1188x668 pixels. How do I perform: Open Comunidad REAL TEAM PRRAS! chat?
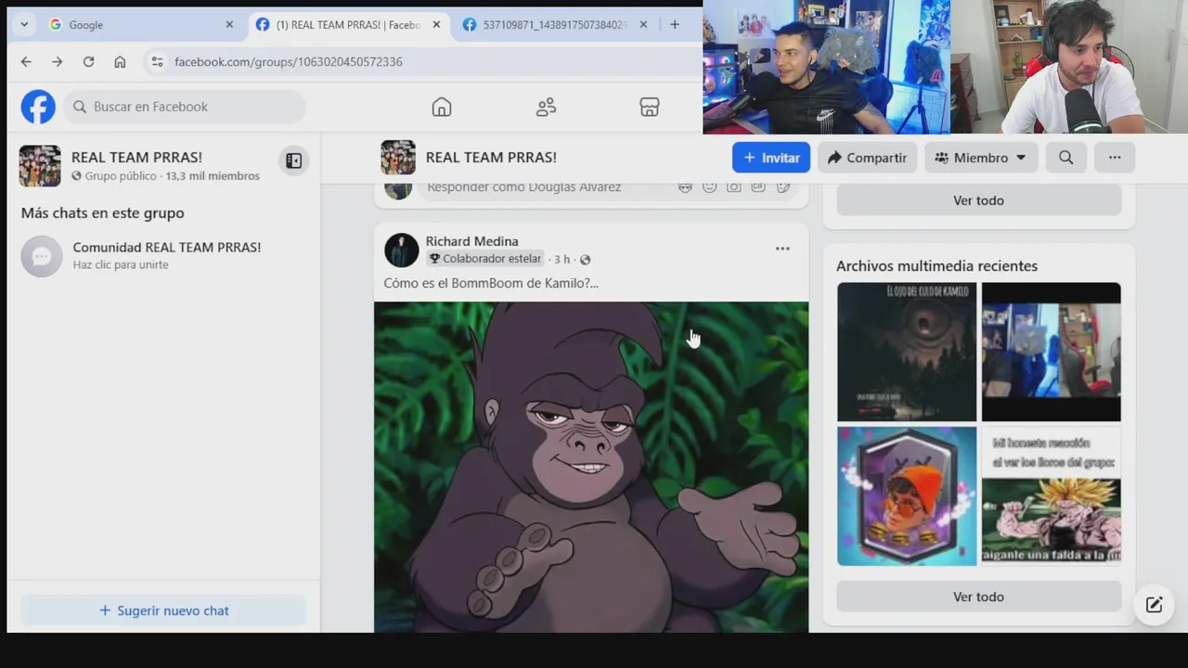click(x=163, y=256)
